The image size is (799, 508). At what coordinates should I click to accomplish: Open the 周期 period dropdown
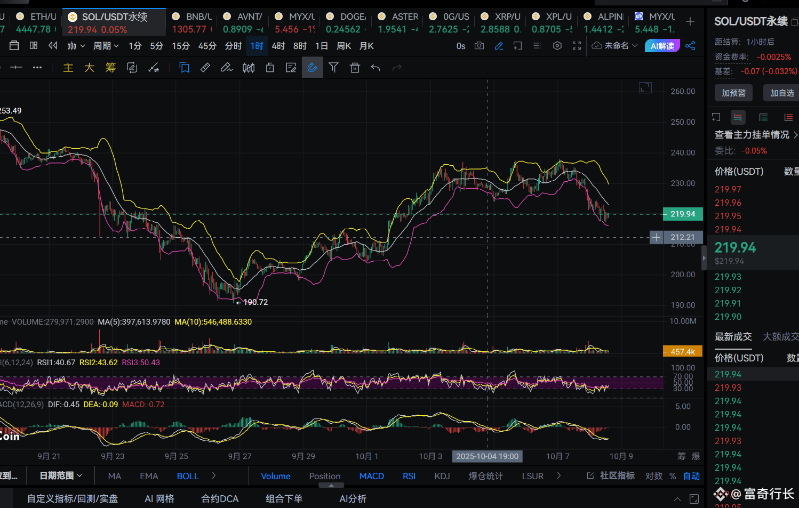[x=106, y=46]
